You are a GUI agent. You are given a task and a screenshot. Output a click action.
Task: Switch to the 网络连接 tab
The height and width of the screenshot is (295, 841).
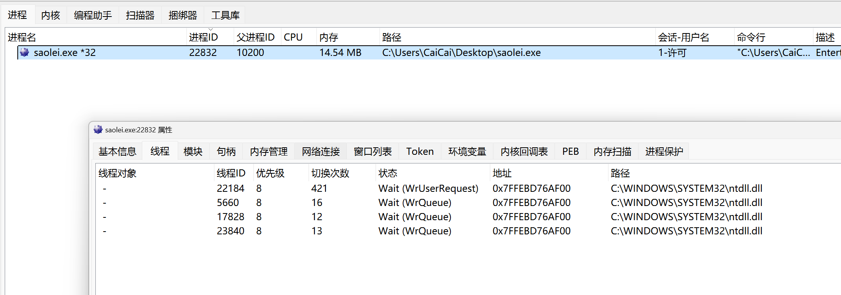320,151
